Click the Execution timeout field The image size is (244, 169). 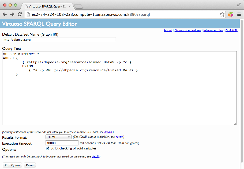click(62, 143)
